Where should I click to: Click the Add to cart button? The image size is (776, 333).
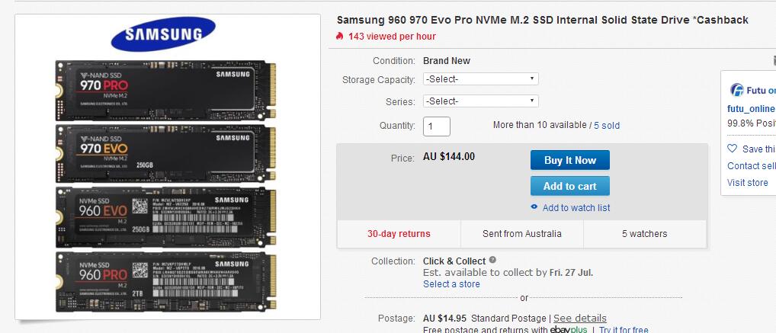click(570, 186)
